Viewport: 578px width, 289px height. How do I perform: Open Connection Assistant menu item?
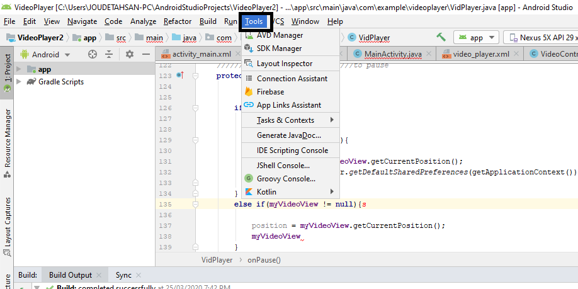click(290, 79)
